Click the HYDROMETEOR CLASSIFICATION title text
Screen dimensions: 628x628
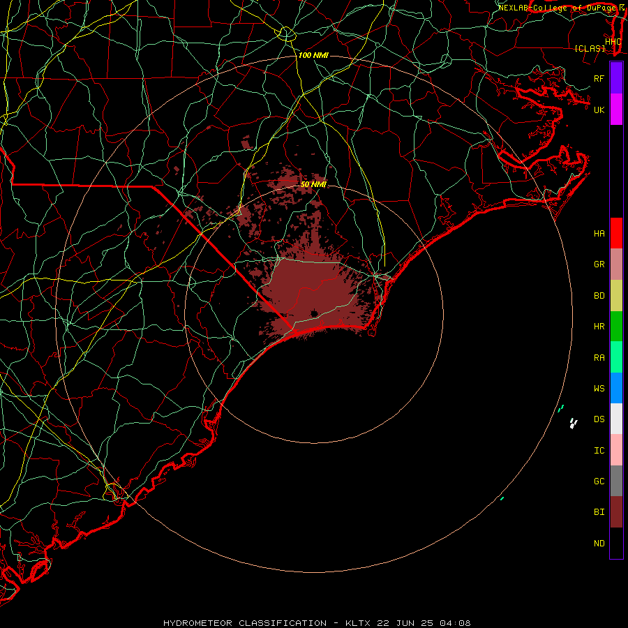coord(245,623)
